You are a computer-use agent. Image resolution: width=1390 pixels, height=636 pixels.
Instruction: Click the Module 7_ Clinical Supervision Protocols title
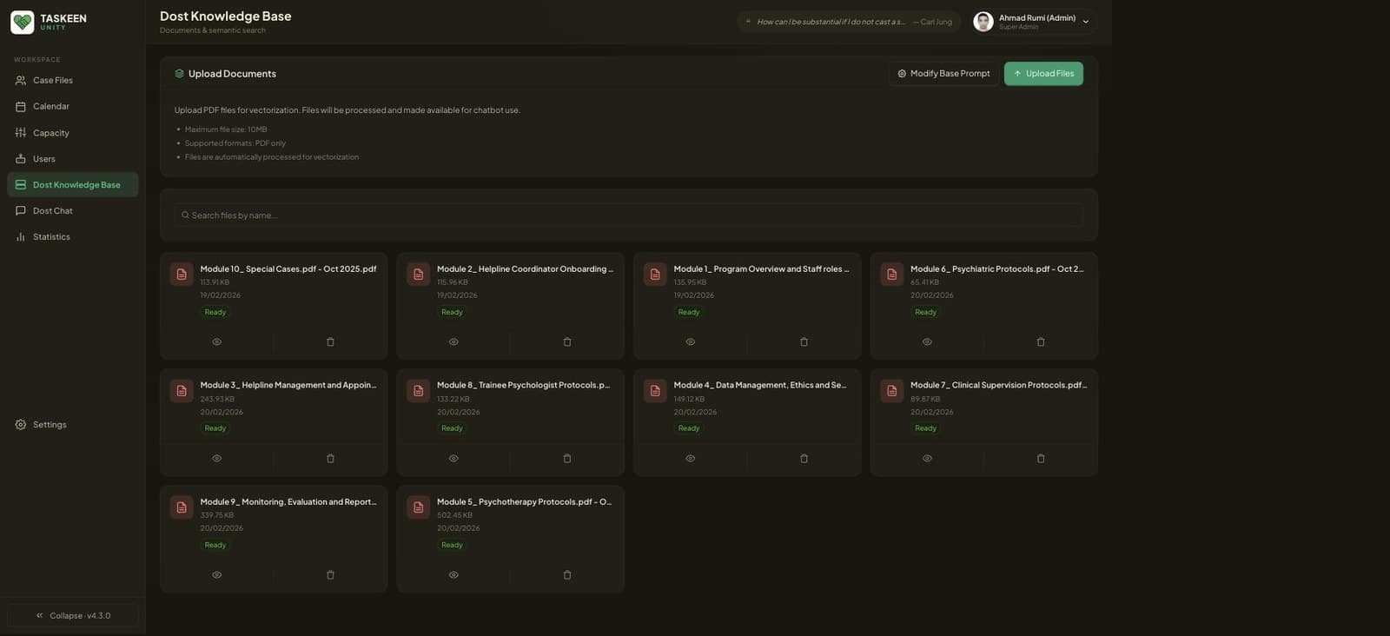999,386
